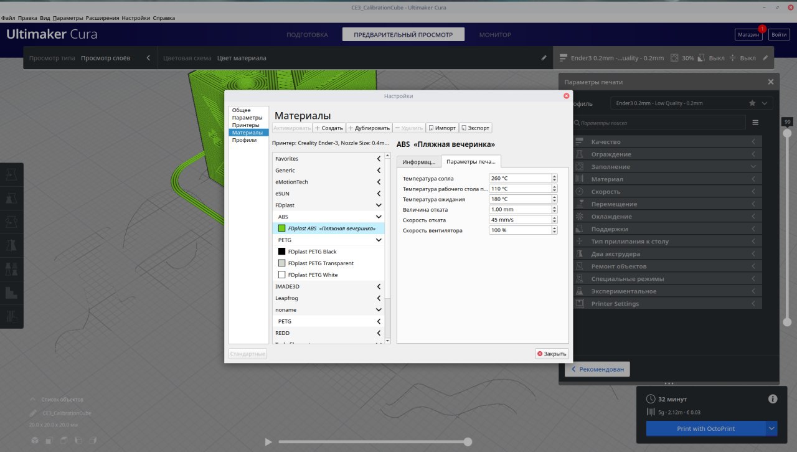This screenshot has width=797, height=452.
Task: Click the Поддержки category icon
Action: coord(579,229)
